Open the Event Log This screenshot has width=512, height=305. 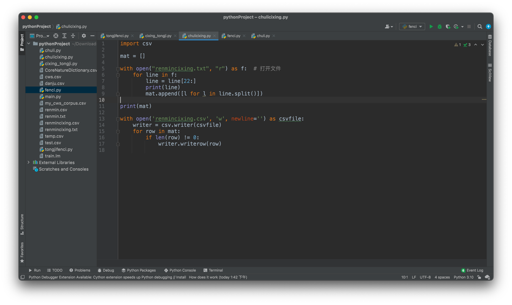click(472, 270)
